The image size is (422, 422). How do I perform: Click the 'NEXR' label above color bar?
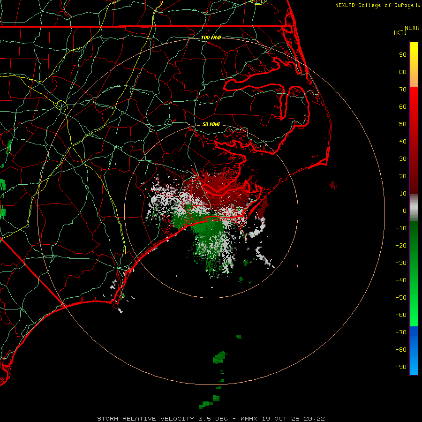(412, 28)
